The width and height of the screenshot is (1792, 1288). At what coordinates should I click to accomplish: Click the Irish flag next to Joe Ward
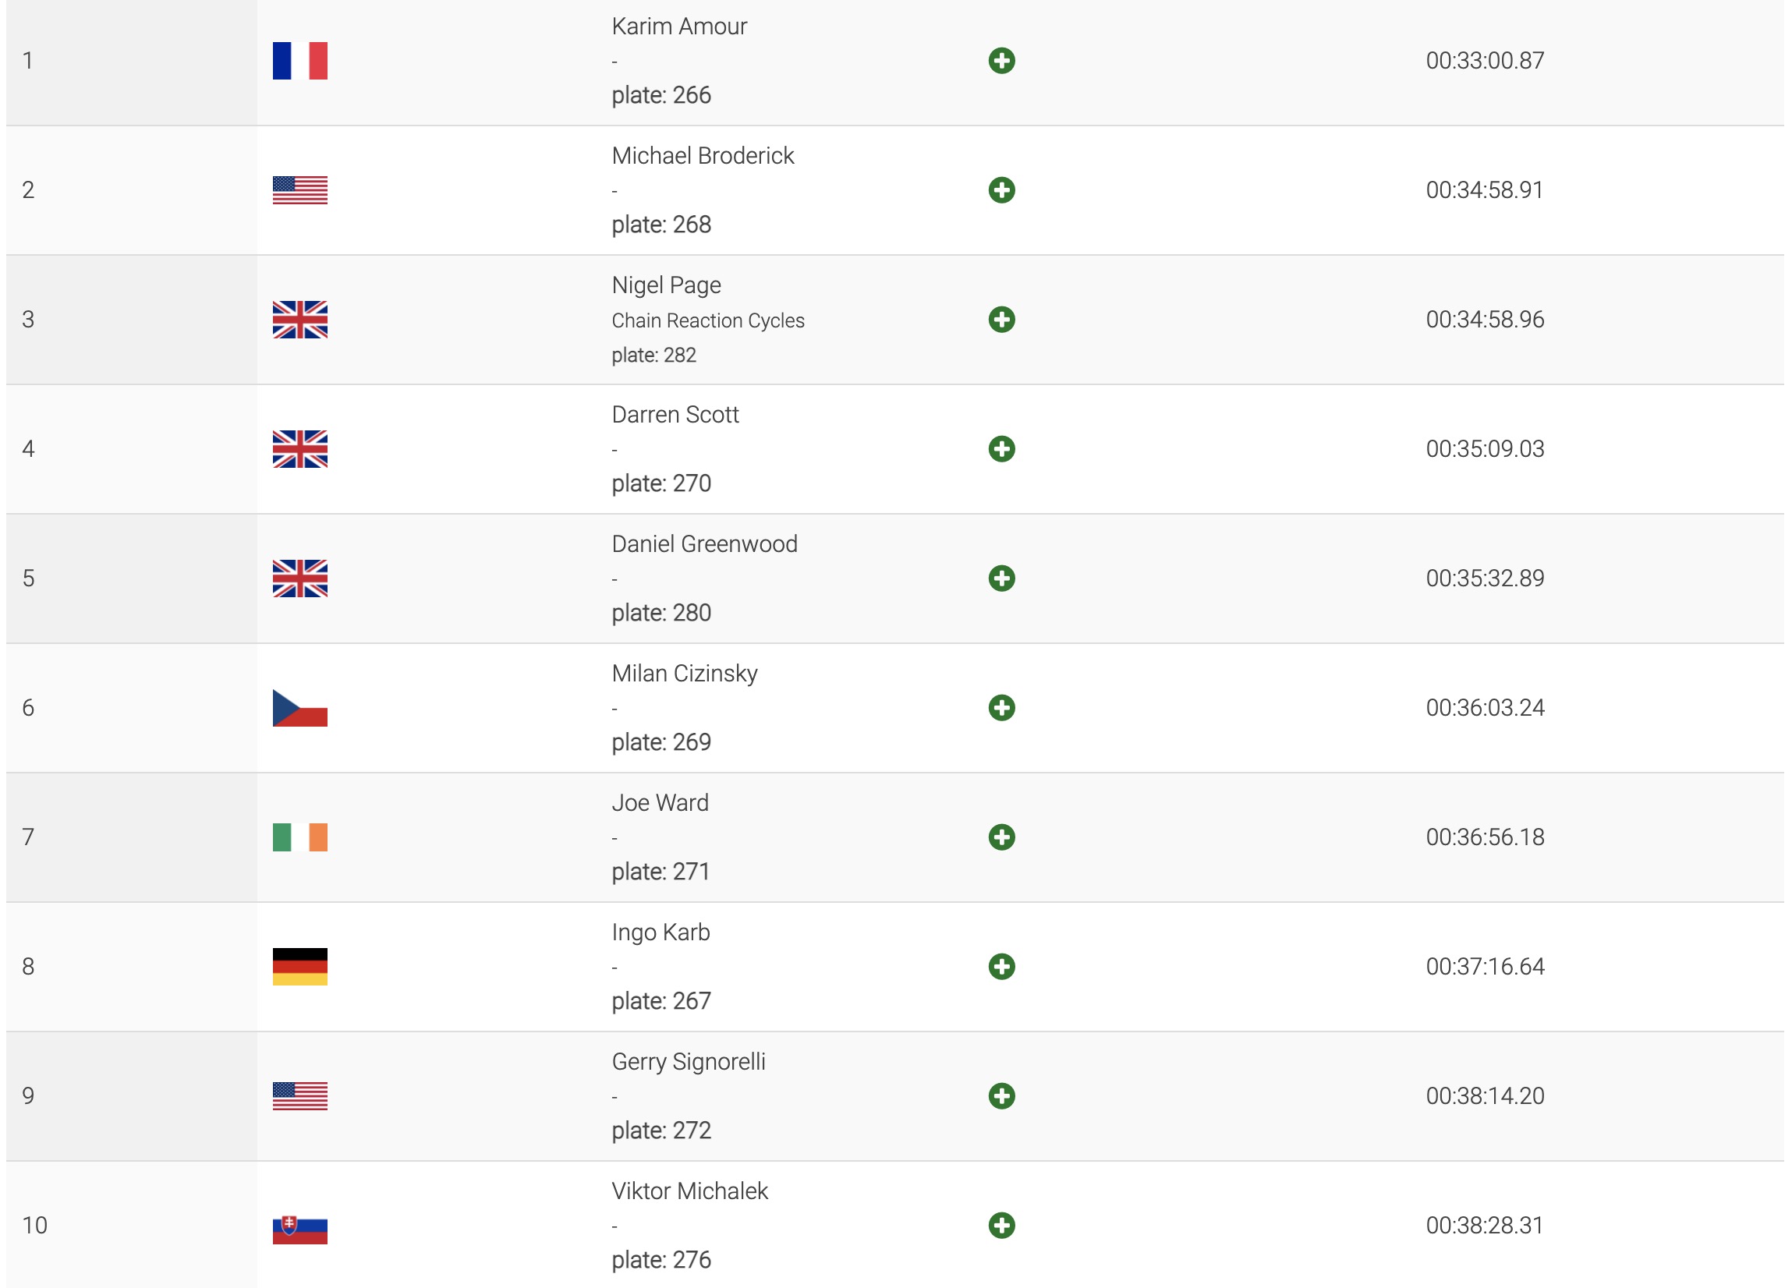tap(299, 837)
